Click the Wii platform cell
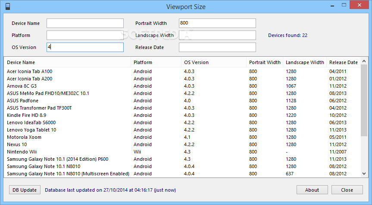The image size is (372, 205). pos(137,152)
